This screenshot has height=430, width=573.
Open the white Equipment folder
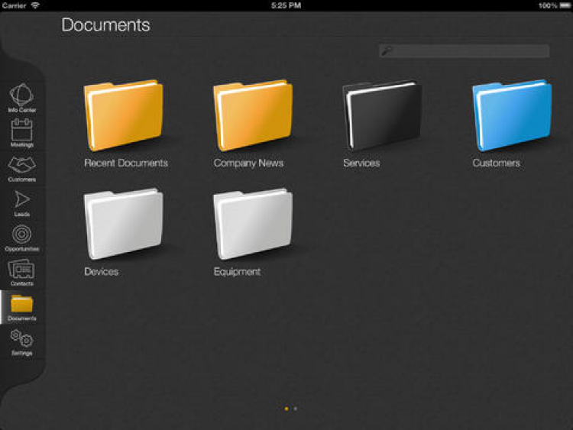253,224
